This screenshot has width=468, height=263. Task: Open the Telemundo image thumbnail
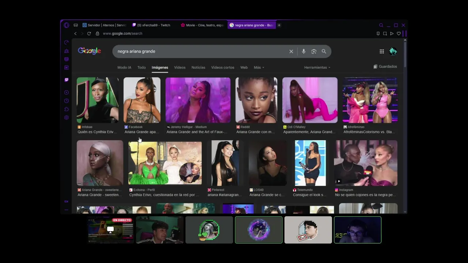click(x=310, y=163)
